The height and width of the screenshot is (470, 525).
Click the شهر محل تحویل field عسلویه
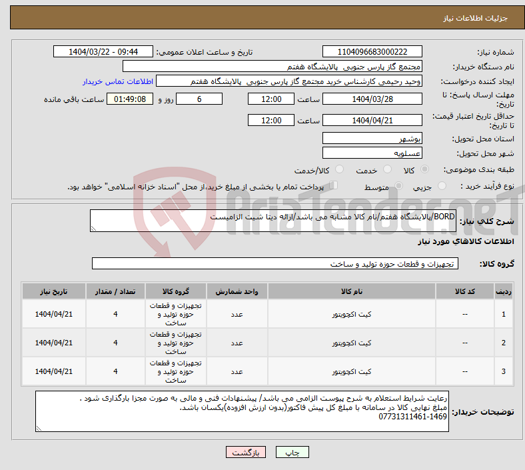372,153
